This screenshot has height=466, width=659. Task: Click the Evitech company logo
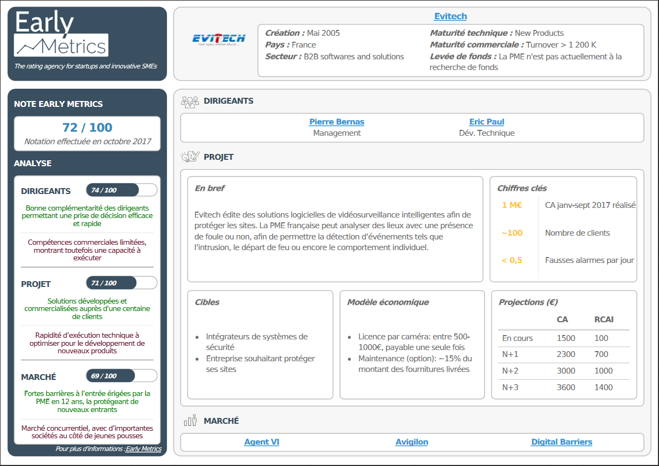(x=218, y=39)
